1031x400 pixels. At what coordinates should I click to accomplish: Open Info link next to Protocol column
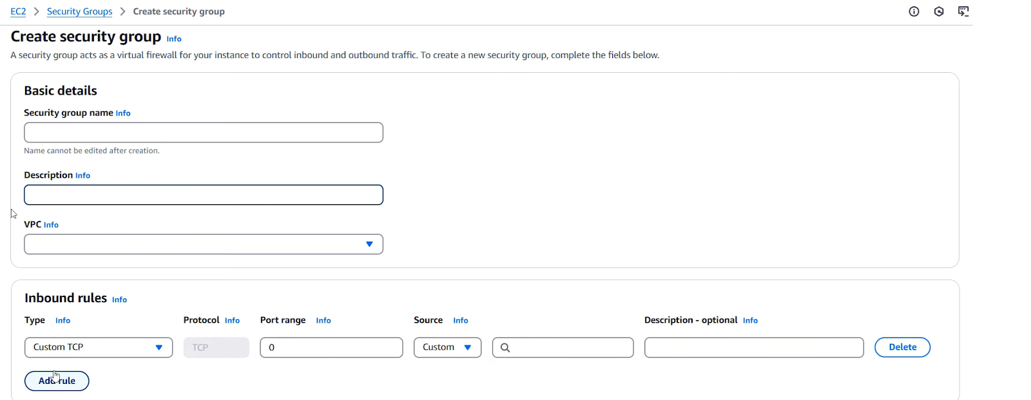(232, 321)
